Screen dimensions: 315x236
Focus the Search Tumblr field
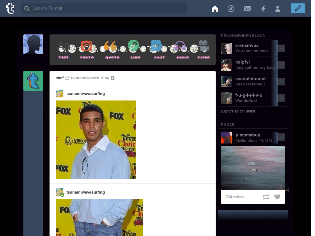click(x=104, y=8)
